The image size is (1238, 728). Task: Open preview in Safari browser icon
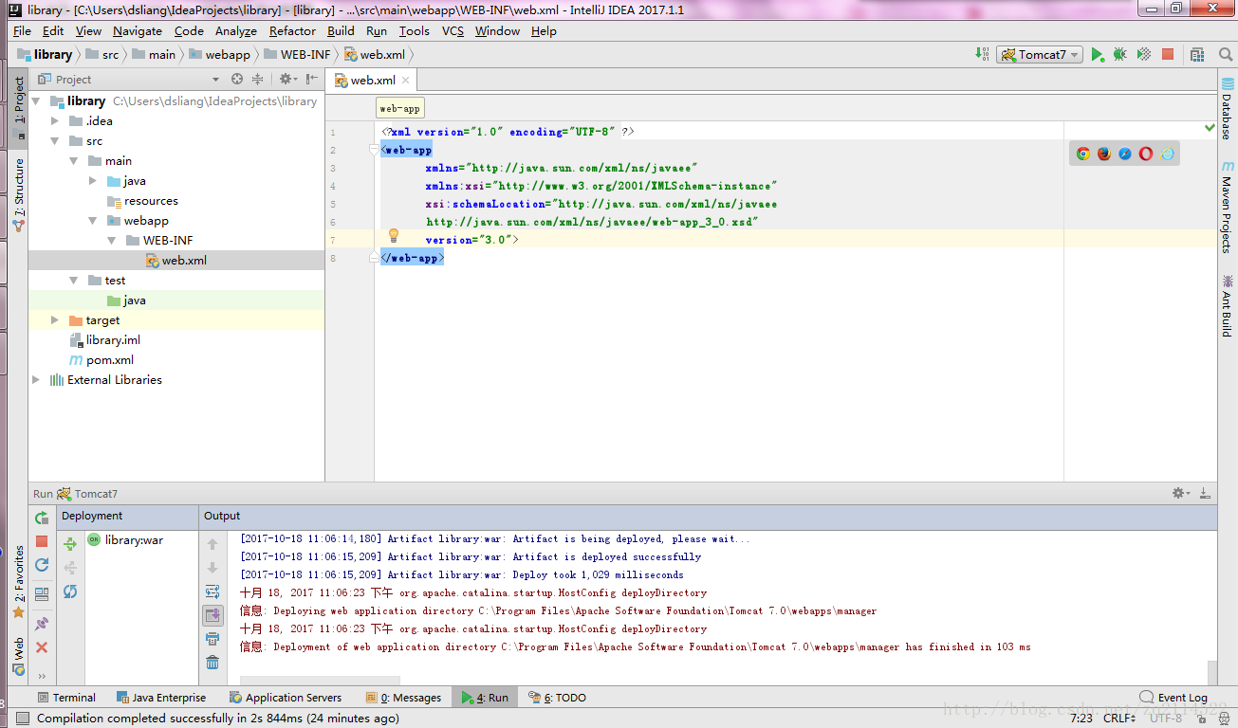(1125, 154)
